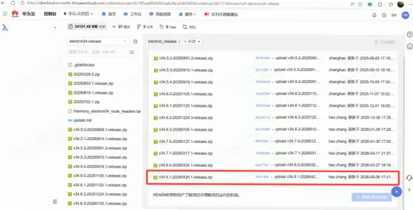Open the browser profile avatar

(x=400, y=4)
